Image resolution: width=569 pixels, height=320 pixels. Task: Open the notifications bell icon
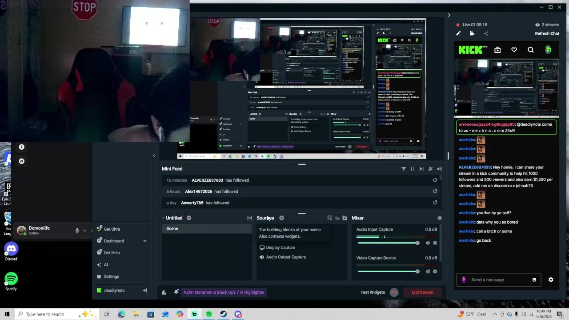coord(176,292)
